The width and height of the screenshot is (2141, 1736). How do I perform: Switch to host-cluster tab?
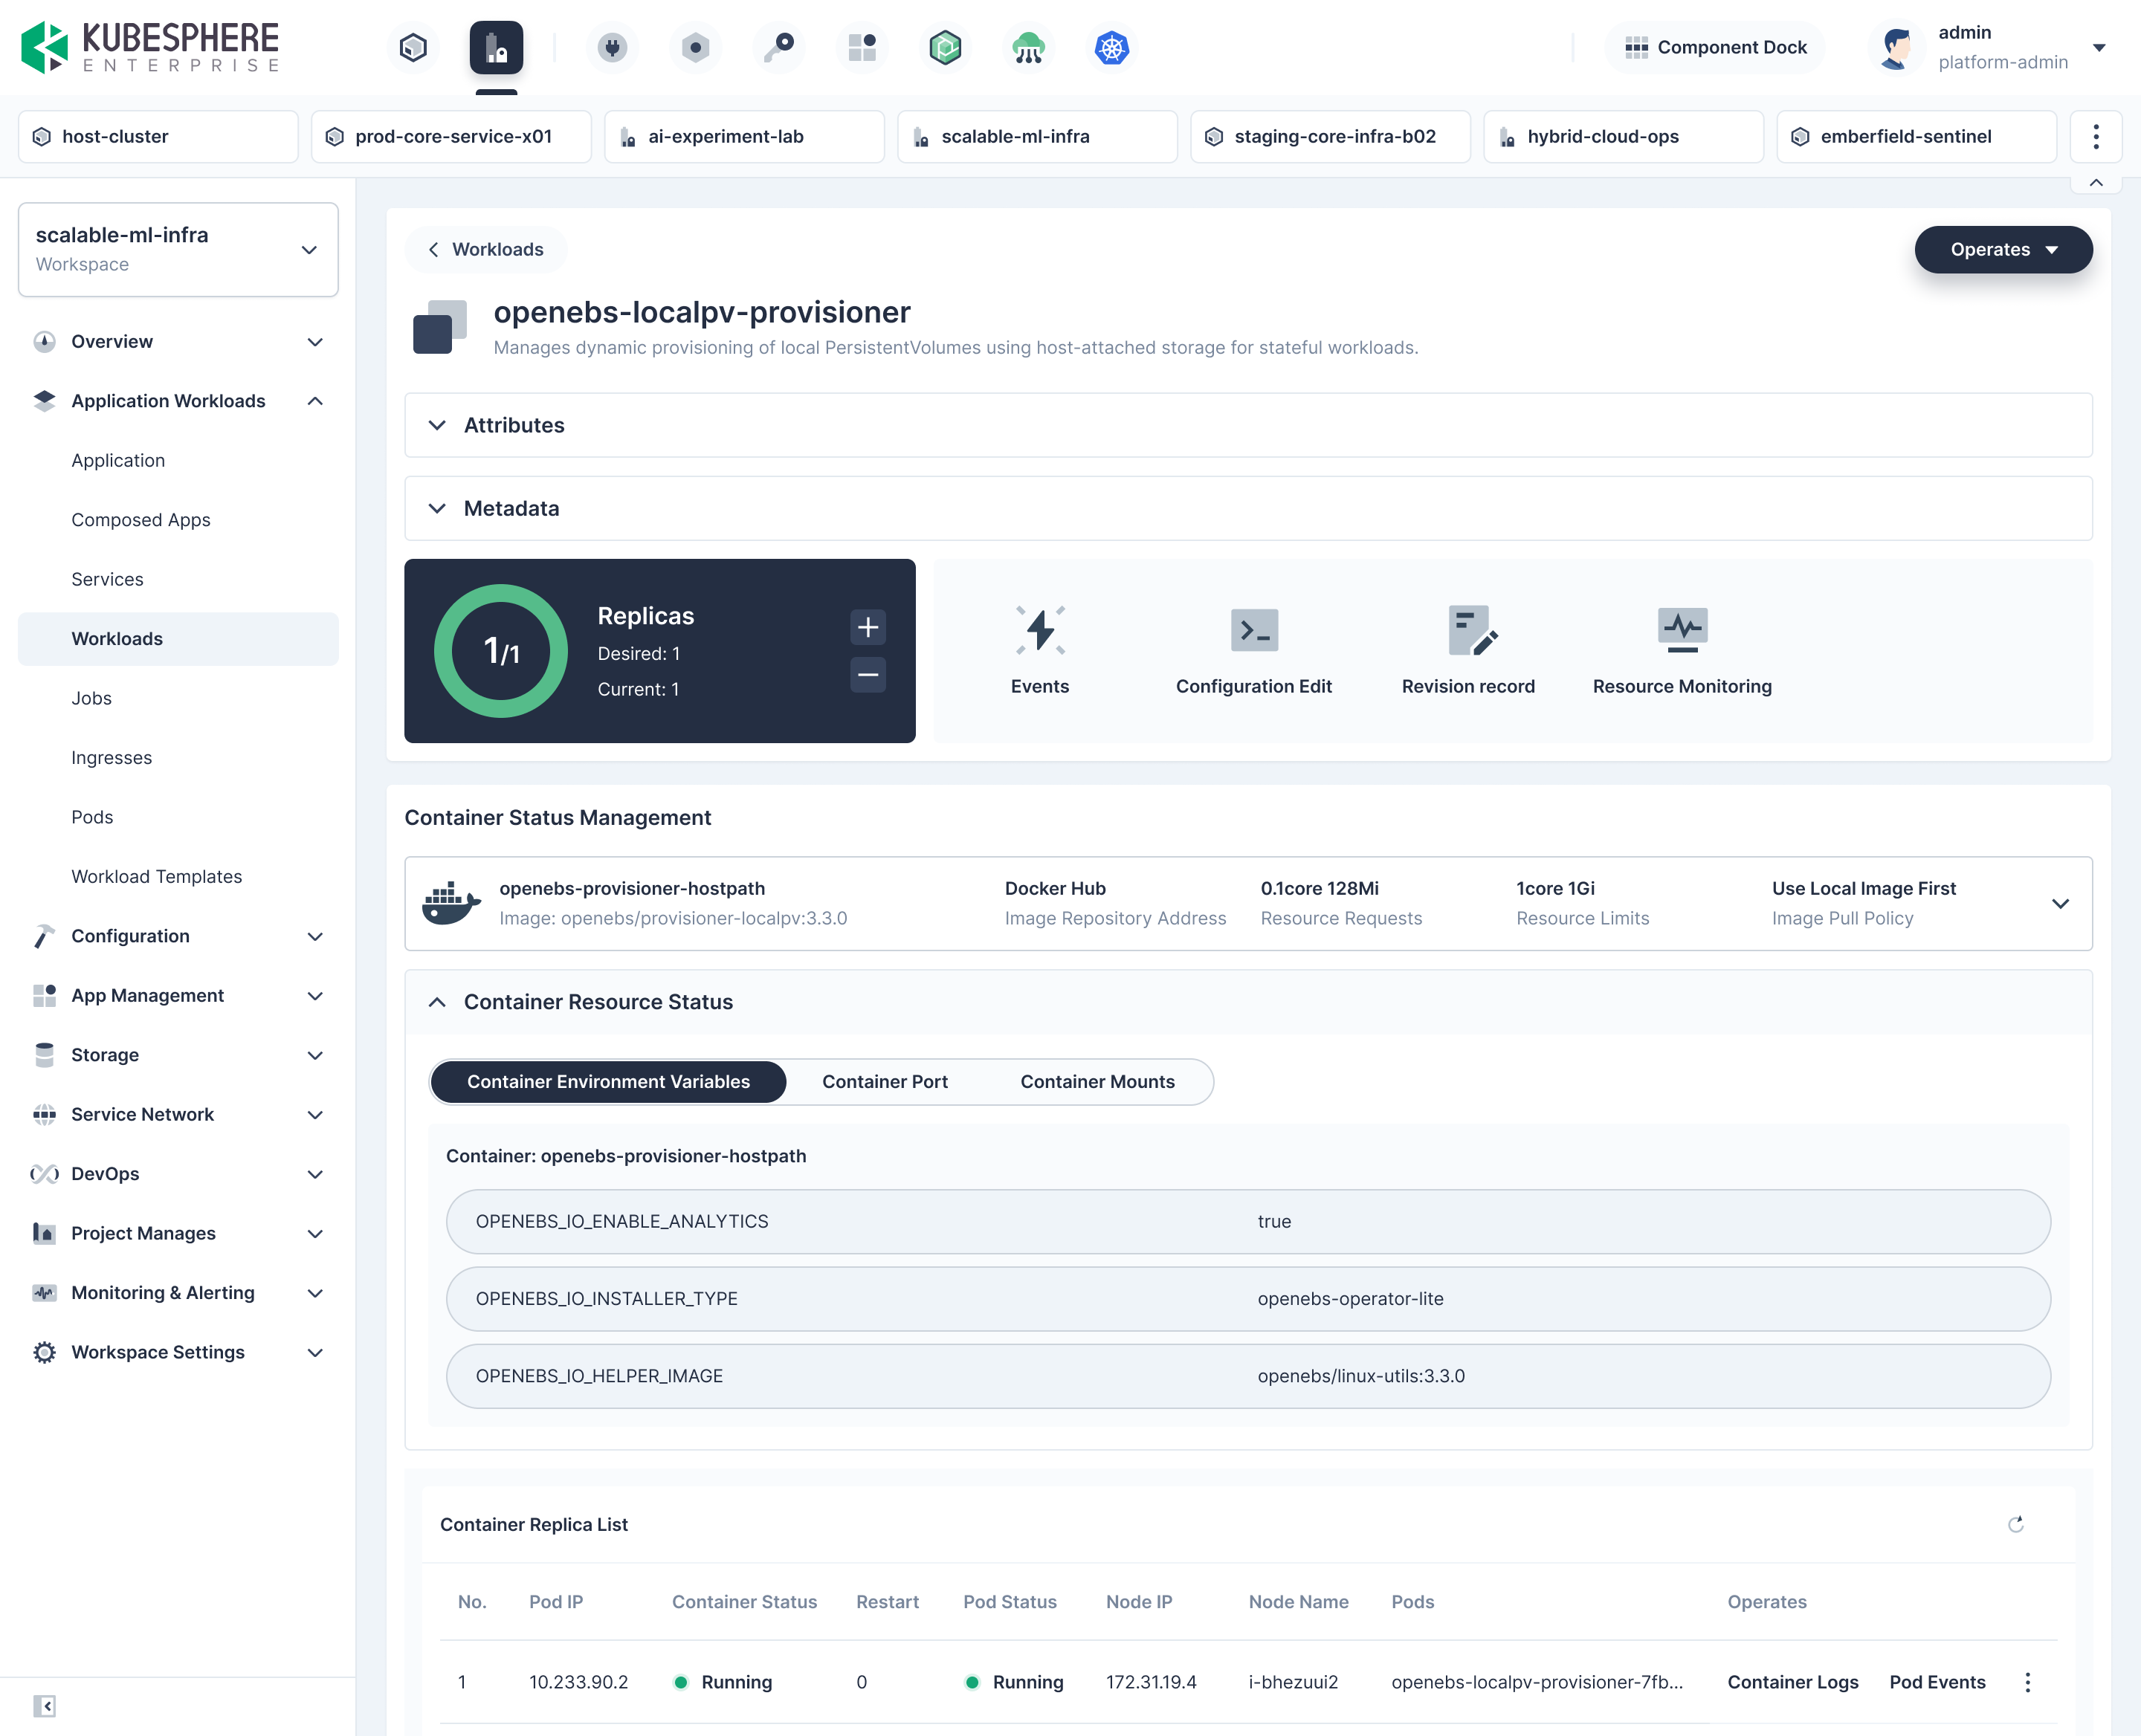click(x=158, y=136)
